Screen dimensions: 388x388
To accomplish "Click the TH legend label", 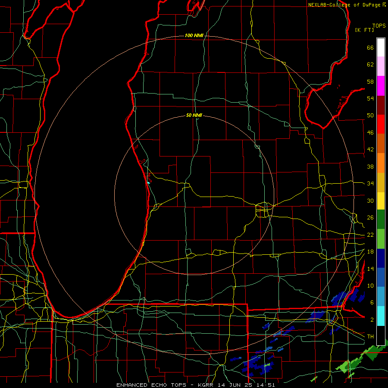I will [370, 337].
